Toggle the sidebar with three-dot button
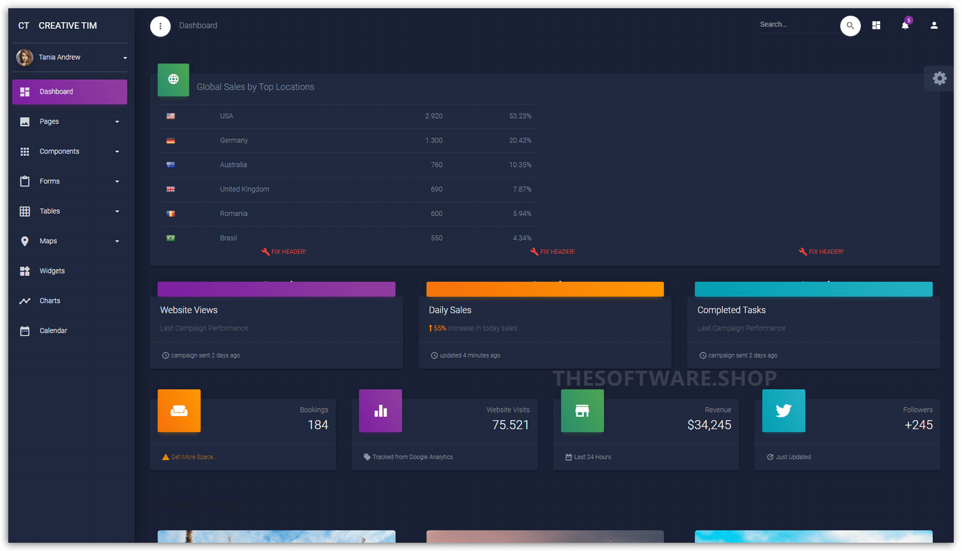The width and height of the screenshot is (962, 551). tap(160, 26)
